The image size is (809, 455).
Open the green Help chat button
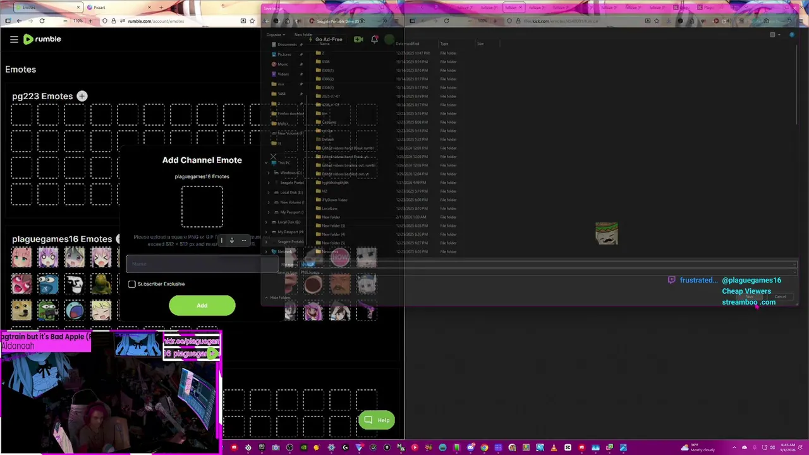point(377,420)
